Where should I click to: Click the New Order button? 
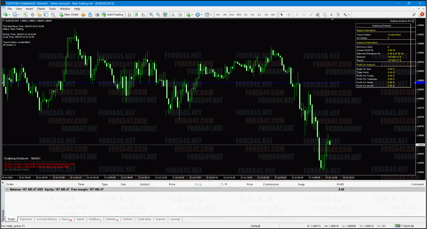coord(69,15)
